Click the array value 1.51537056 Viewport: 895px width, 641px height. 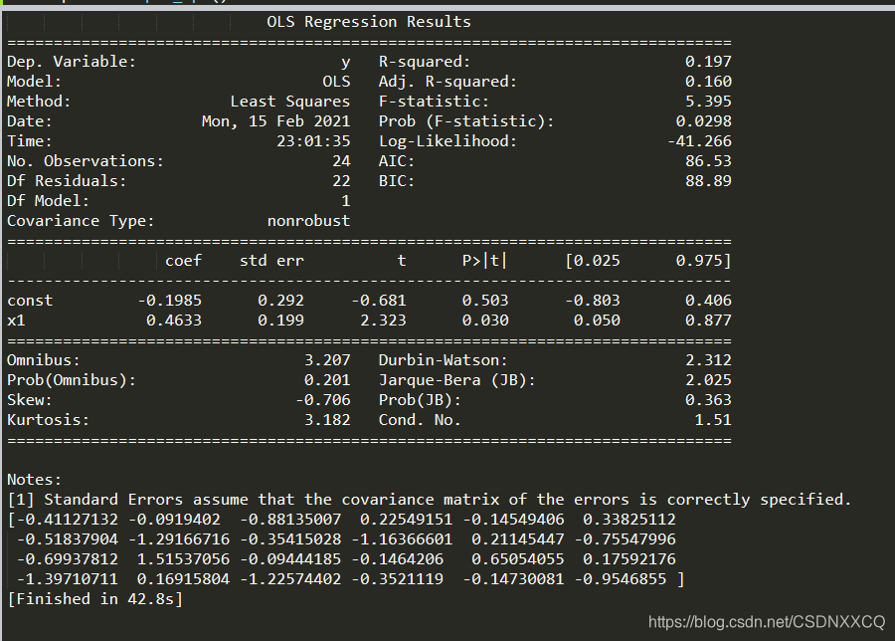click(x=183, y=559)
